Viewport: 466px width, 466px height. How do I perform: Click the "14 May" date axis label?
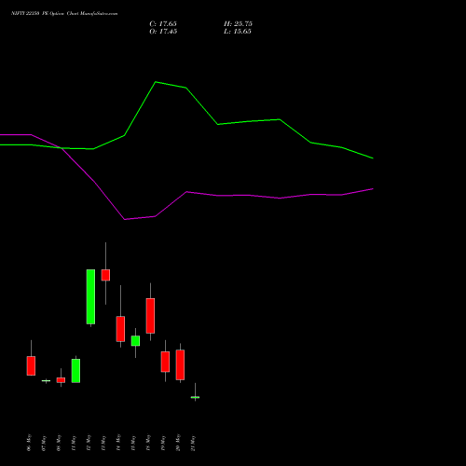pyautogui.click(x=118, y=443)
